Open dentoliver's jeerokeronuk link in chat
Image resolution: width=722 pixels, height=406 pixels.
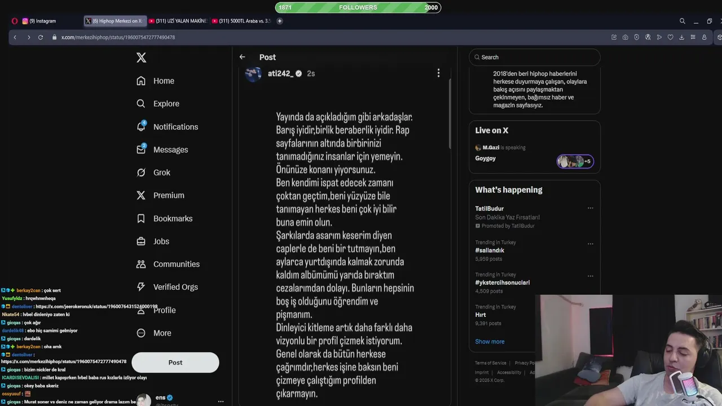tap(96, 307)
